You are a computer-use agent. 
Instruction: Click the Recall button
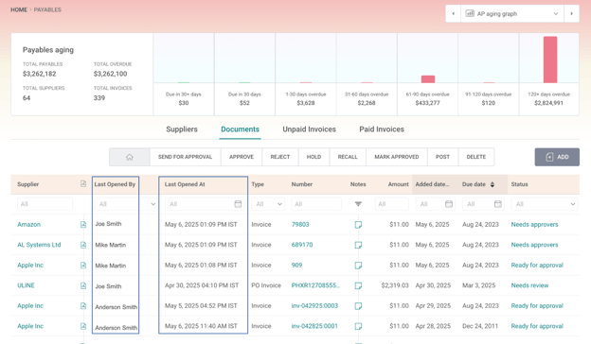[x=348, y=157]
